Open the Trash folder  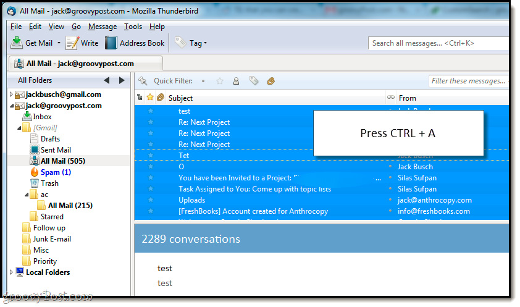coord(49,183)
